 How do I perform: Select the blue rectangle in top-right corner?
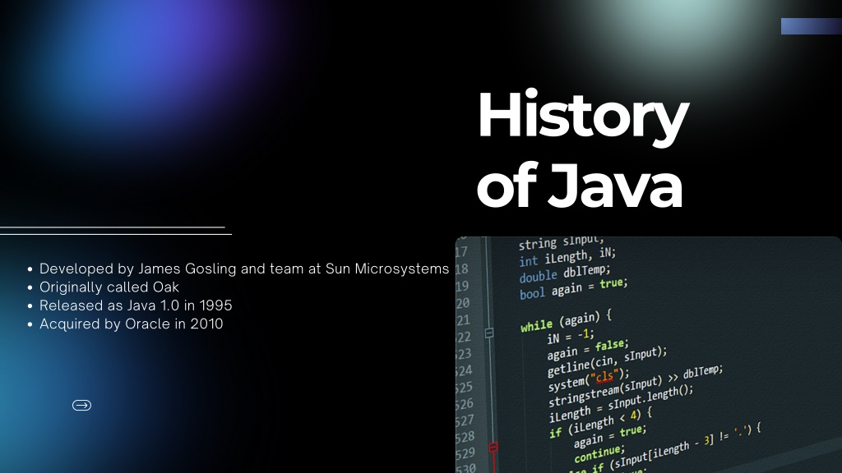tap(810, 26)
